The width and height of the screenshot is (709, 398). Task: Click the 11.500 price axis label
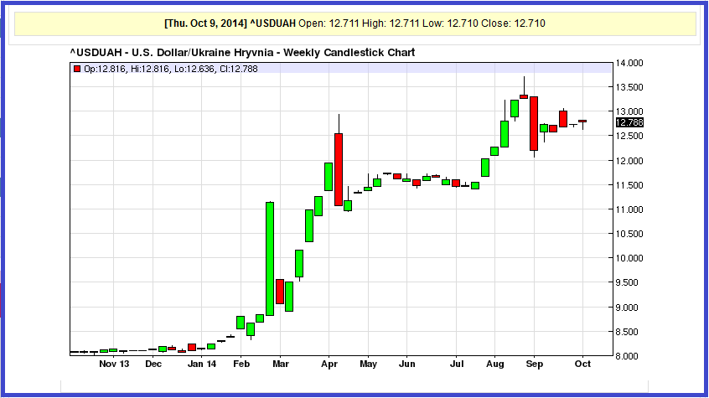629,185
